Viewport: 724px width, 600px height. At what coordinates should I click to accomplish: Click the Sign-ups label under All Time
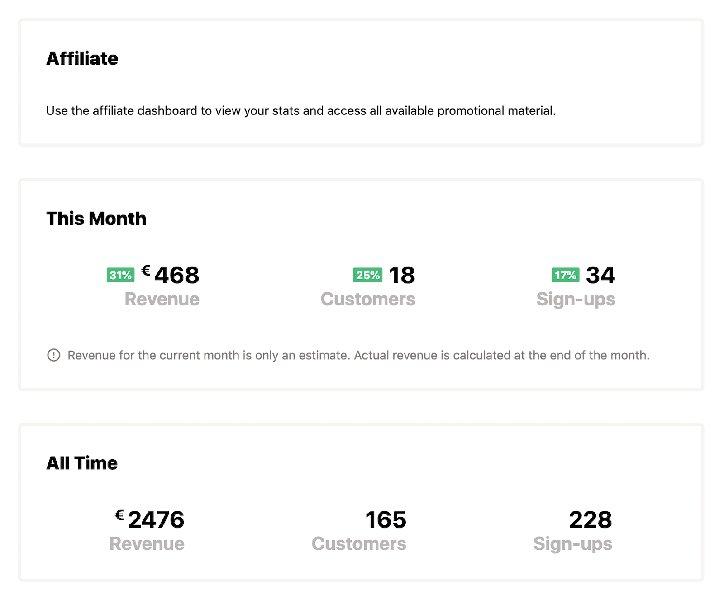(x=572, y=543)
